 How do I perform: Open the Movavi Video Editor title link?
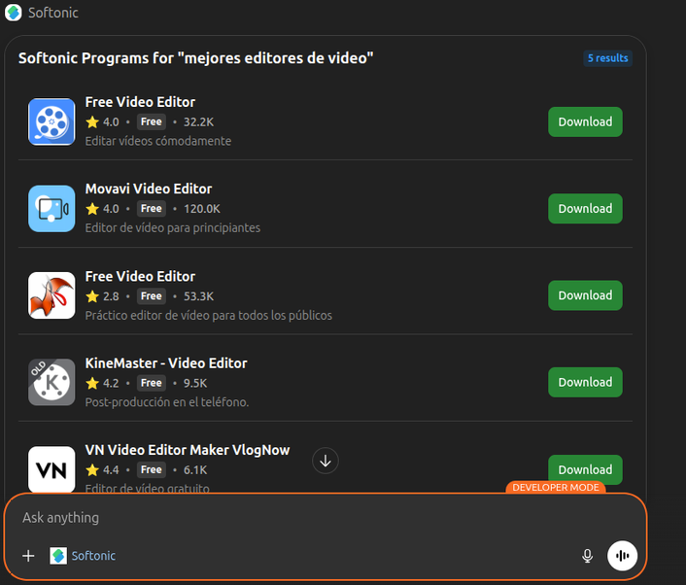[148, 189]
